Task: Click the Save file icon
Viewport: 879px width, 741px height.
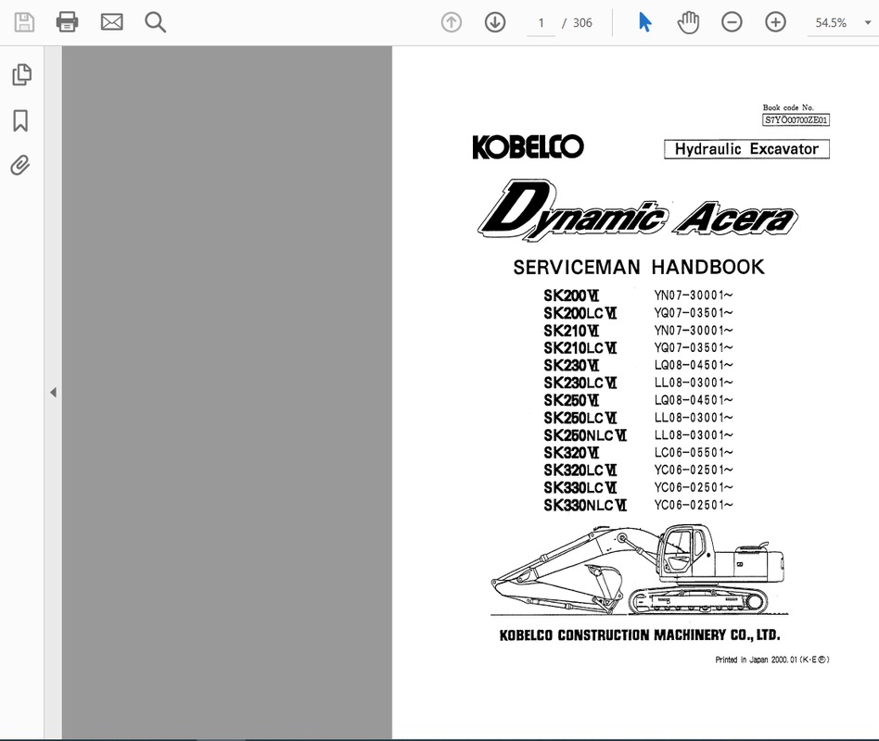Action: coord(24,23)
